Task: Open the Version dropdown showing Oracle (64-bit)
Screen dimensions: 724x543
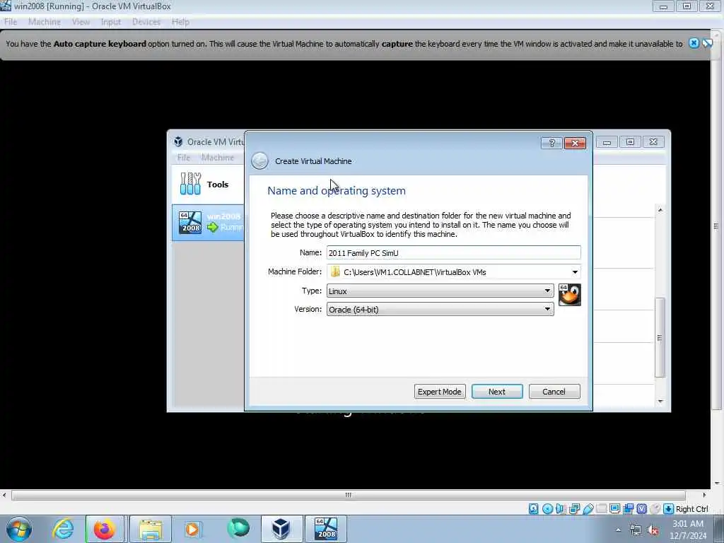Action: coord(440,310)
